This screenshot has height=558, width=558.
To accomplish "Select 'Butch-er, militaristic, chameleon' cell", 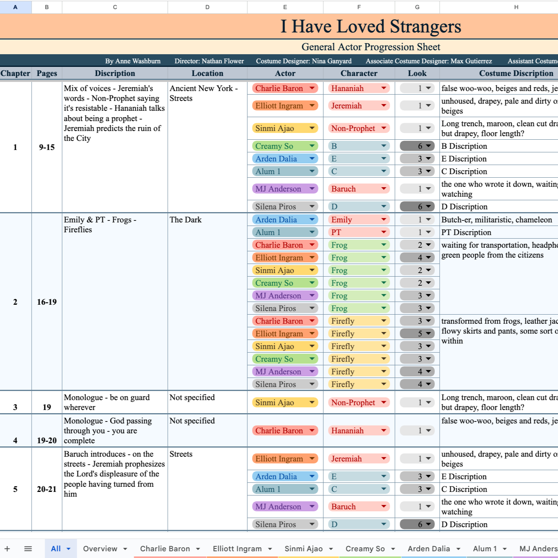I will (499, 220).
